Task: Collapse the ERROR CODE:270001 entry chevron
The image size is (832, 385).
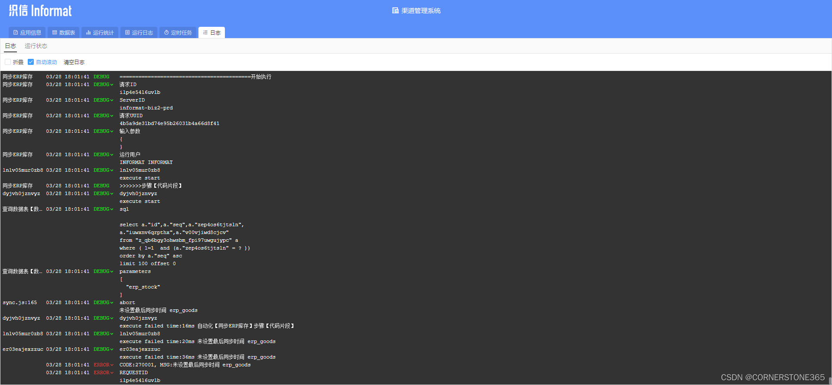Action: 112,365
